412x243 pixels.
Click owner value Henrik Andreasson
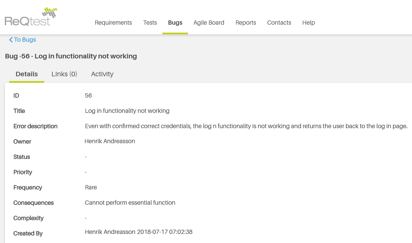tap(110, 141)
